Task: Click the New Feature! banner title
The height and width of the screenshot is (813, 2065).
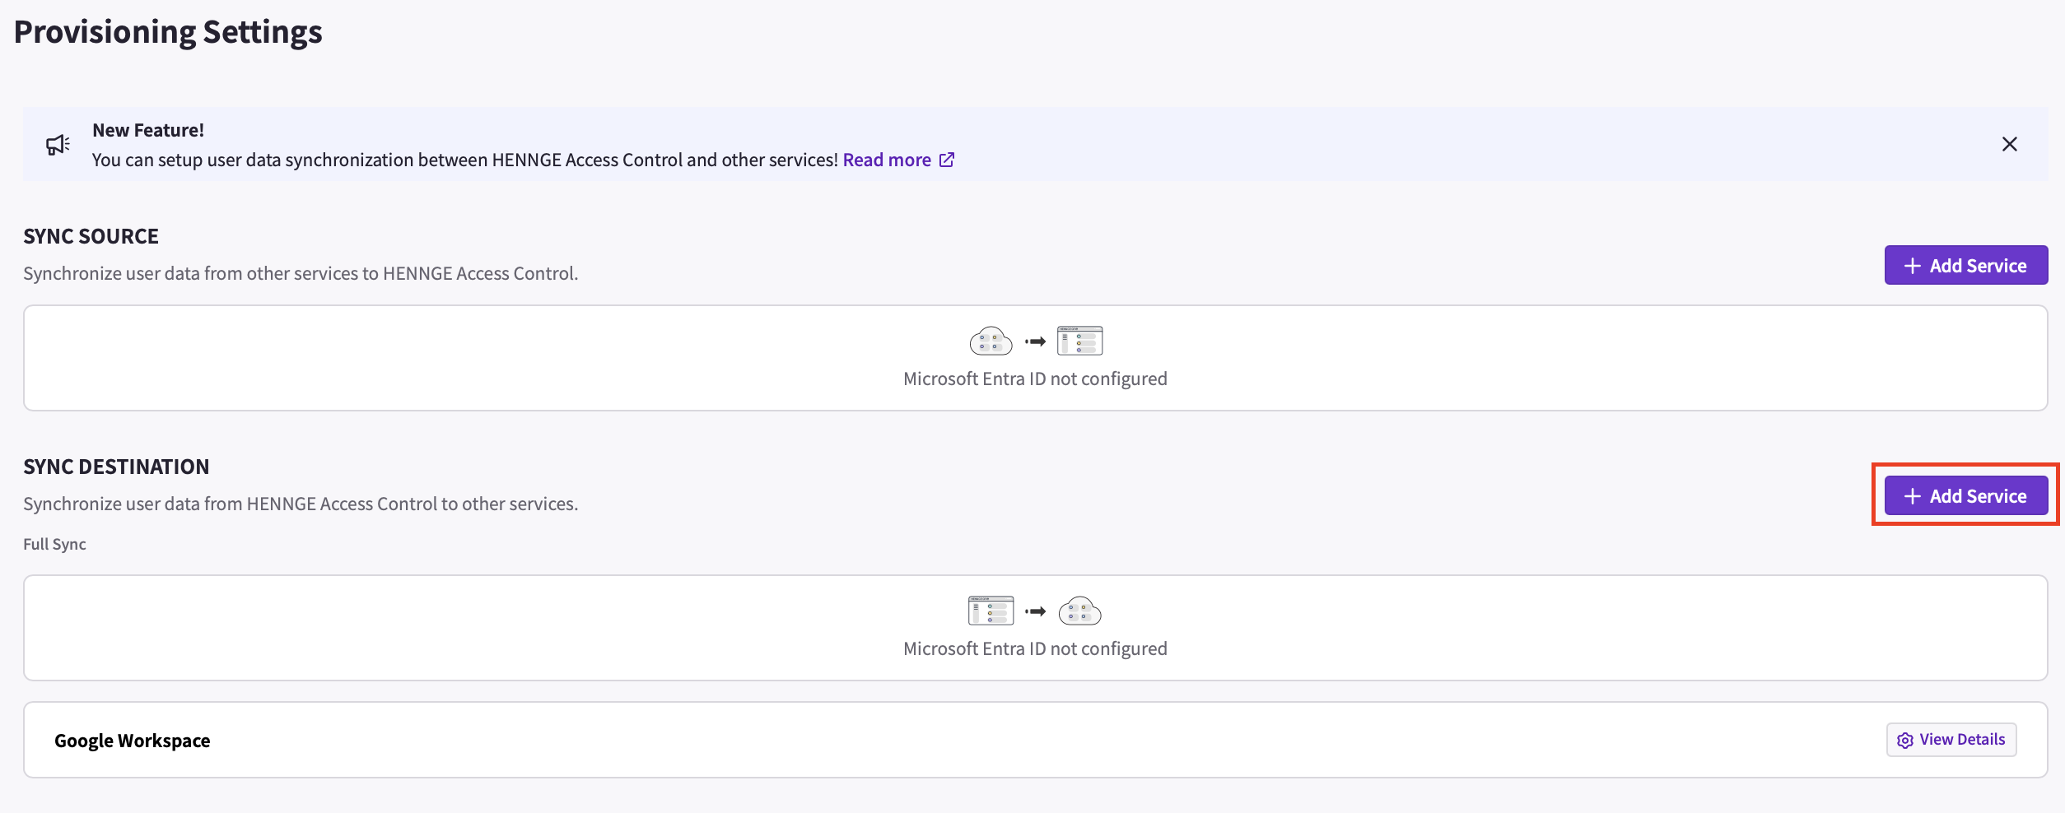Action: (x=148, y=130)
